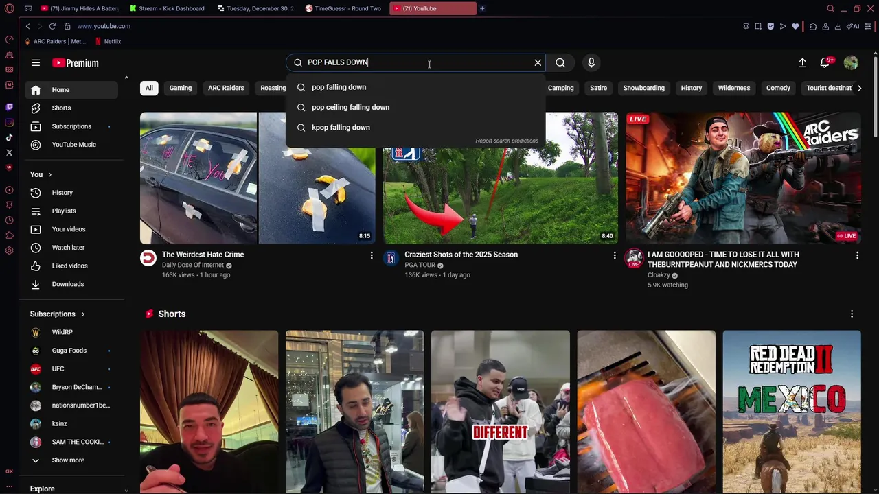Select the All filter chip
This screenshot has height=494, width=879.
(149, 88)
